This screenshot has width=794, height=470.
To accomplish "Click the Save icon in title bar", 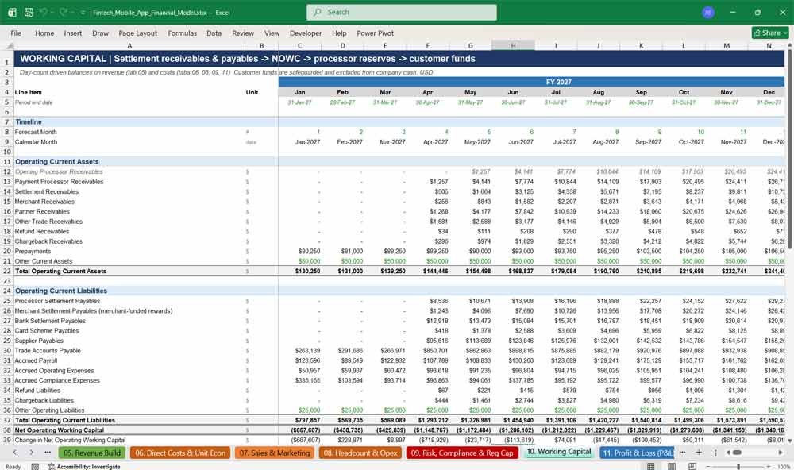I will click(29, 12).
